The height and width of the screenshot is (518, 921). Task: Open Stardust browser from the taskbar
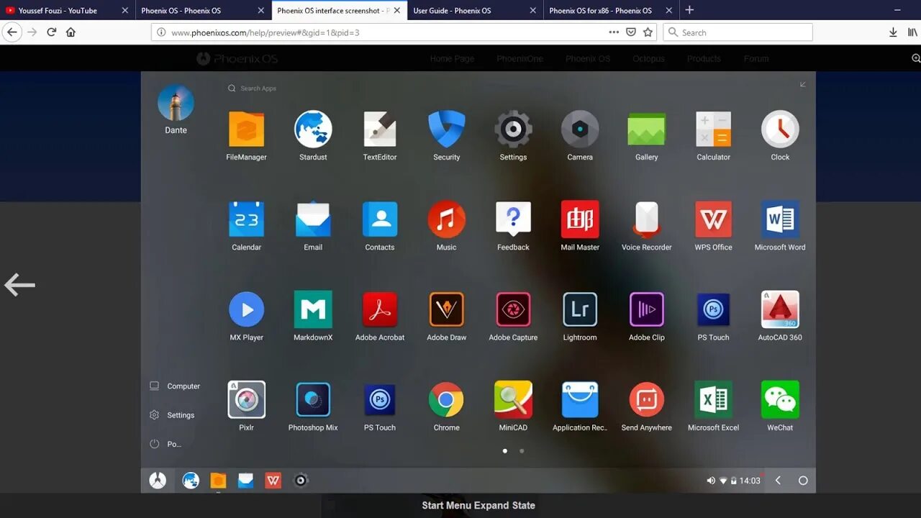point(191,481)
